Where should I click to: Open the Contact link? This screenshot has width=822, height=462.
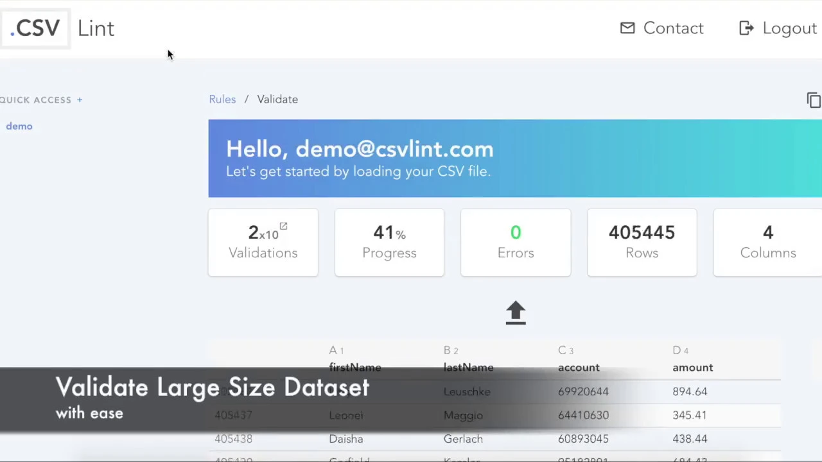(x=673, y=28)
